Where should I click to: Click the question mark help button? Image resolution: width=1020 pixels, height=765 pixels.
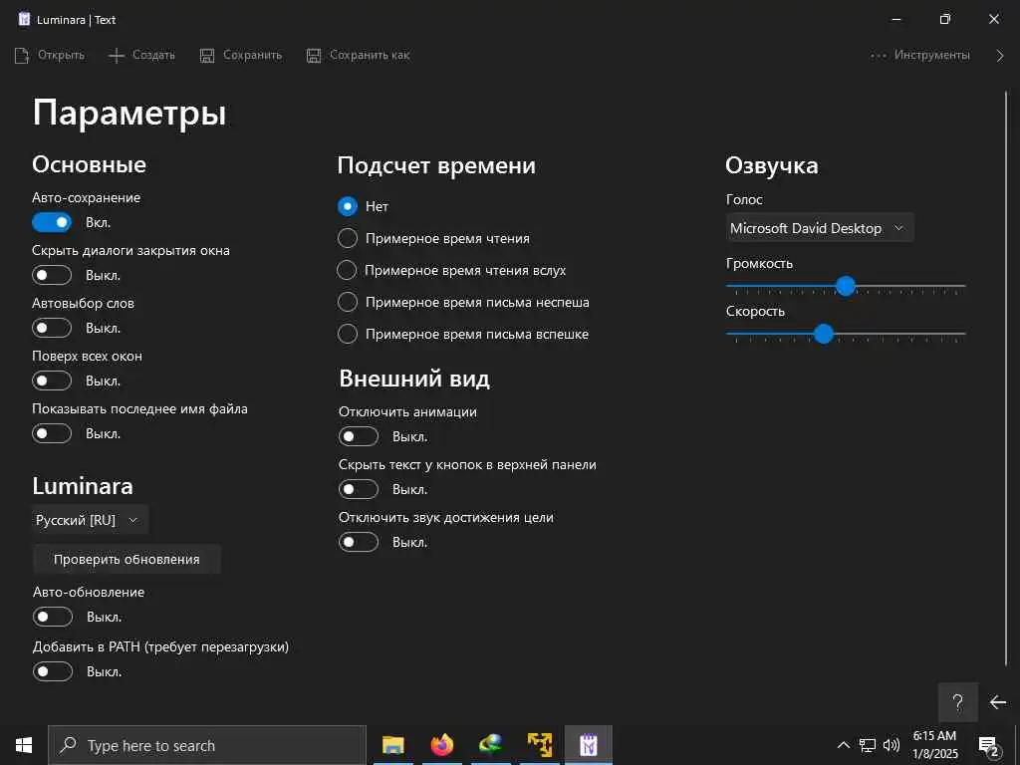click(x=957, y=702)
